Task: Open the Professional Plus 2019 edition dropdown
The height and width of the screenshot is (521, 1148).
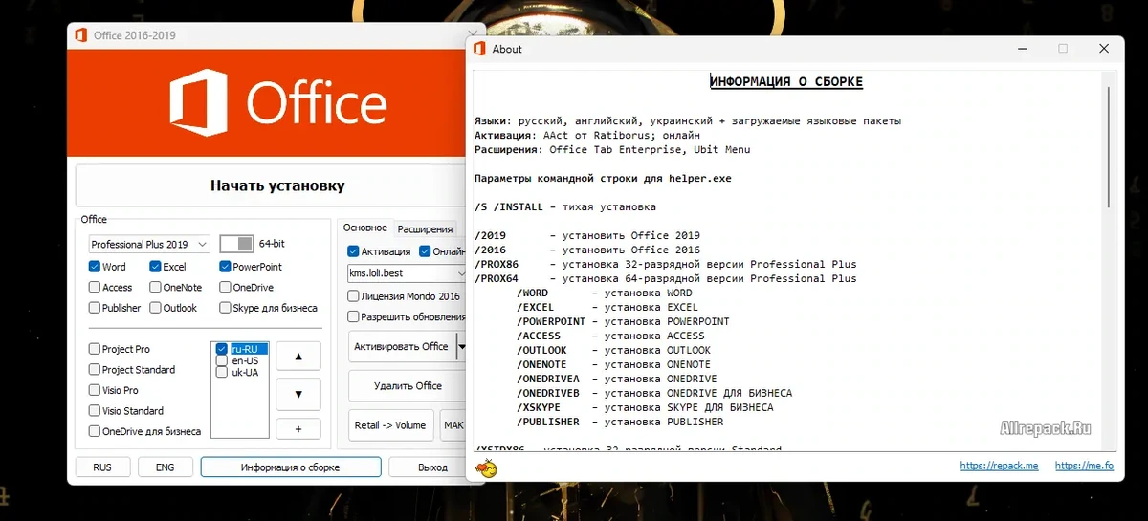Action: (149, 244)
